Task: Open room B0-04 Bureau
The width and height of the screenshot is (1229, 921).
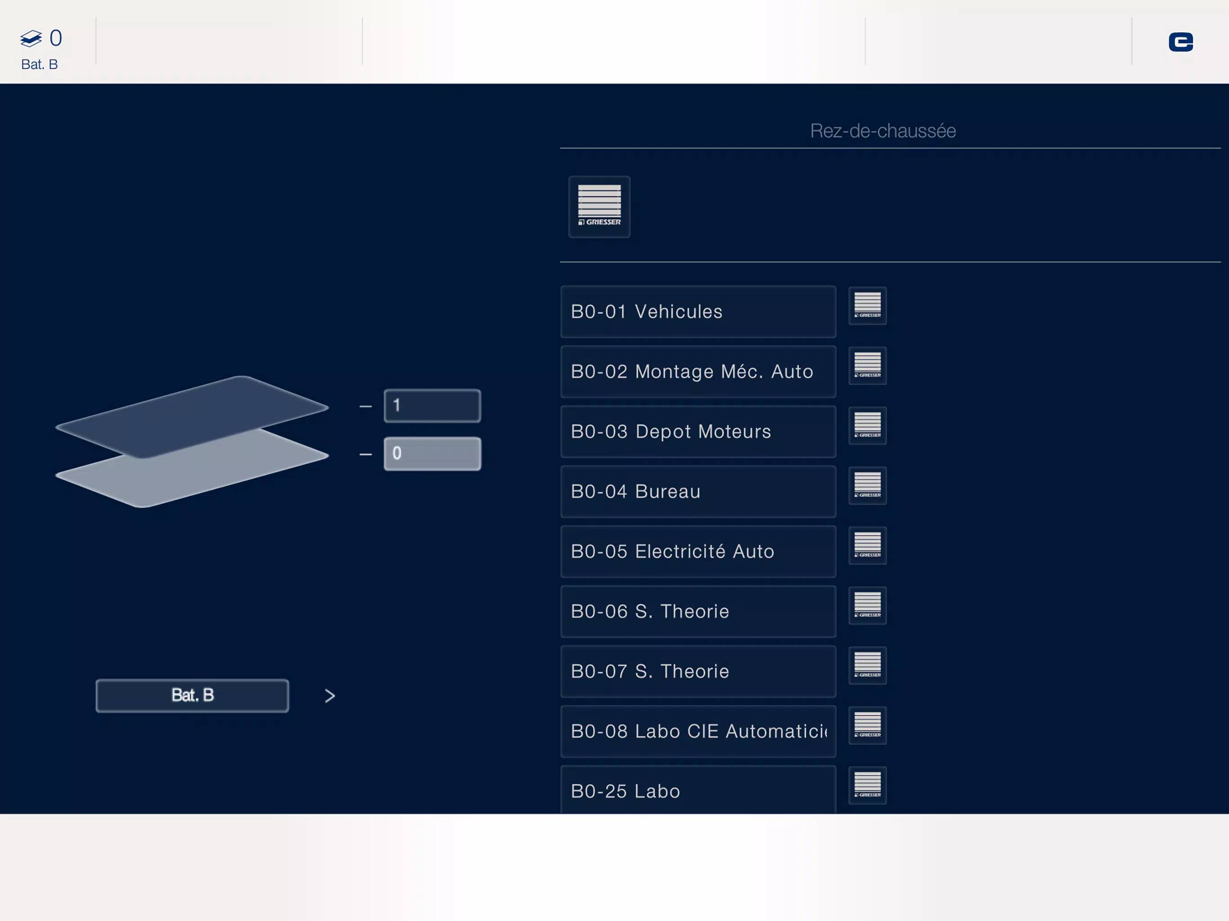Action: 698,492
